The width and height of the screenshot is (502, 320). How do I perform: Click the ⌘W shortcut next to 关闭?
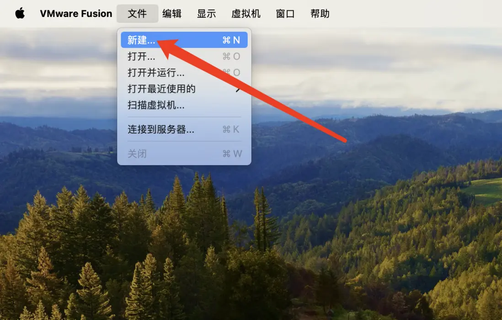click(x=232, y=154)
